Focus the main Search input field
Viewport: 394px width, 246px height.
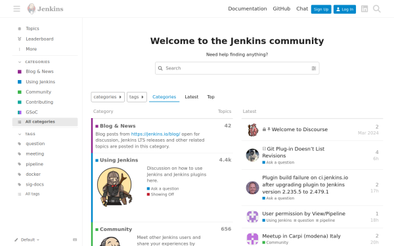[x=237, y=68]
